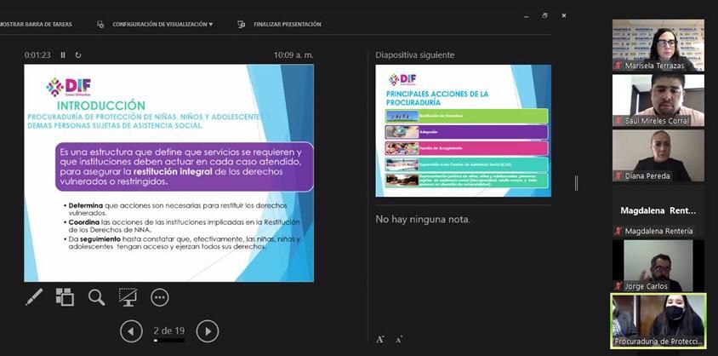Expand Configuración de Visualización dropdown
The width and height of the screenshot is (718, 356).
point(162,25)
